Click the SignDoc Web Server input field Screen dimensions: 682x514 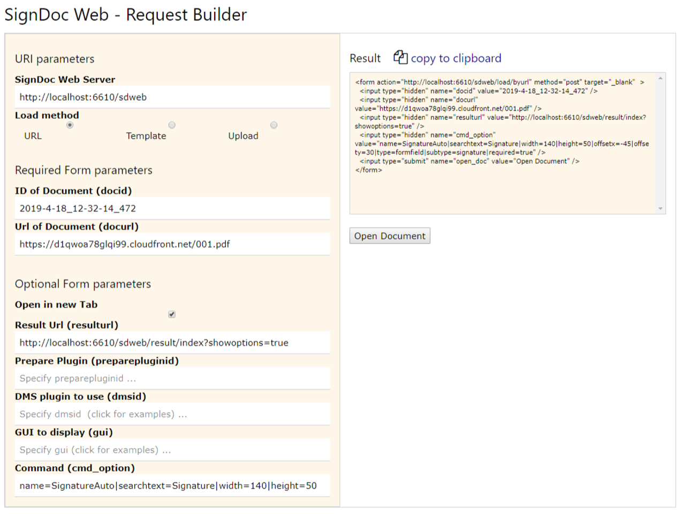pyautogui.click(x=172, y=97)
